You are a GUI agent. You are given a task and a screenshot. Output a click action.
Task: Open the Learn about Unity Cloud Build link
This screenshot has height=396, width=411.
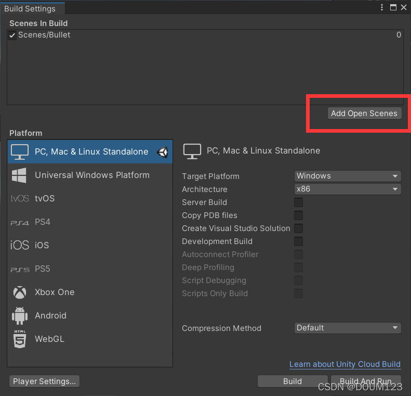[345, 364]
